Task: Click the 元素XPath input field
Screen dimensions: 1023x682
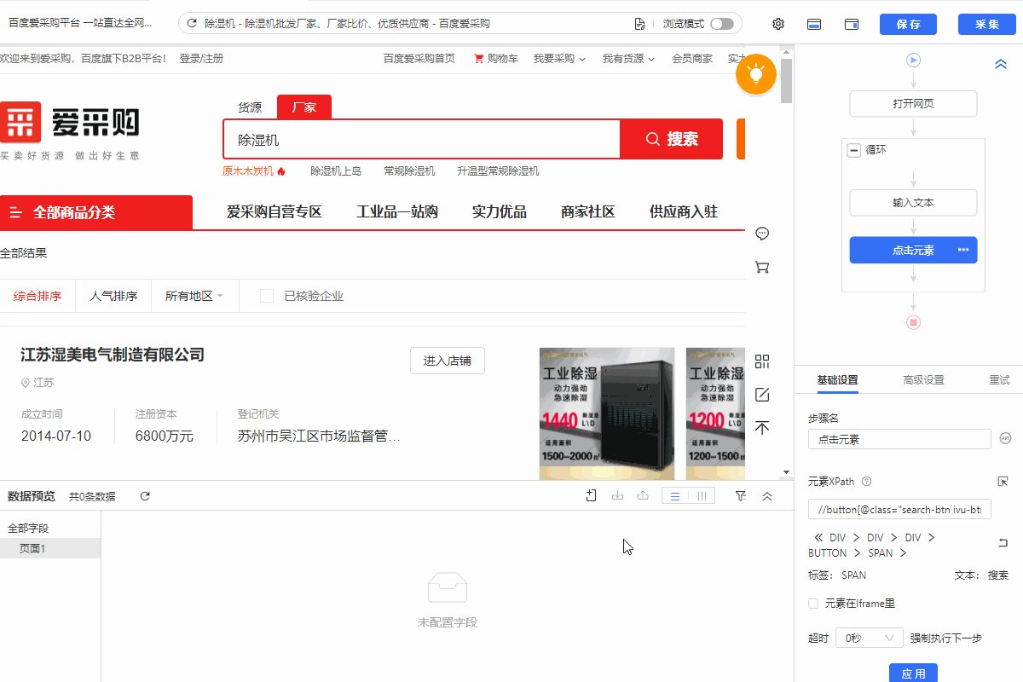Action: tap(899, 509)
